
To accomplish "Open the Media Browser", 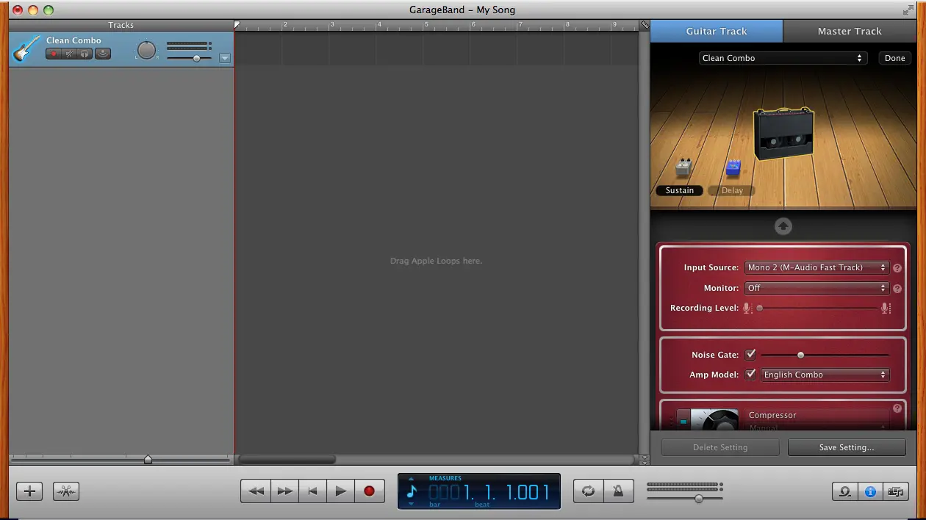I will point(896,491).
